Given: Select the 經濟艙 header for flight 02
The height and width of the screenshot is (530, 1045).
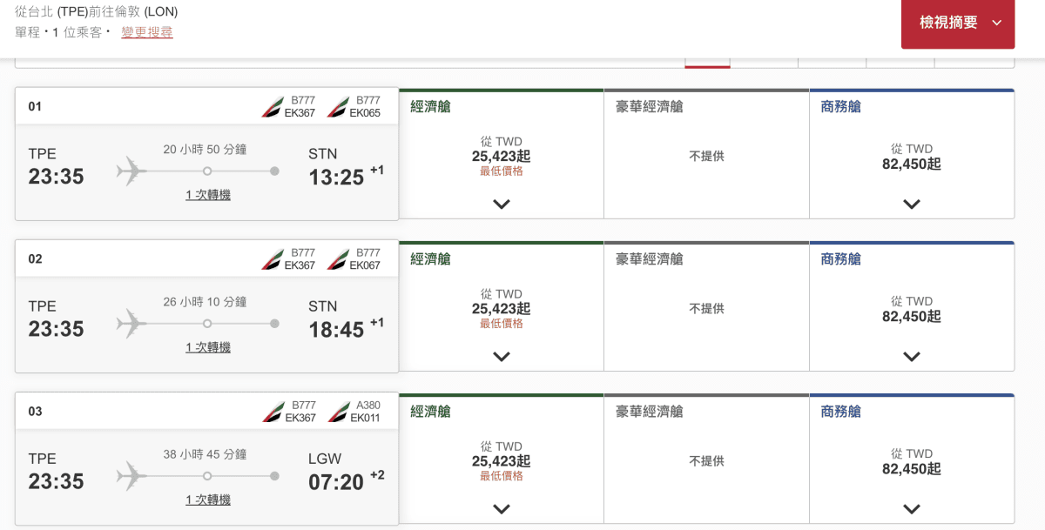Looking at the screenshot, I should pyautogui.click(x=431, y=259).
